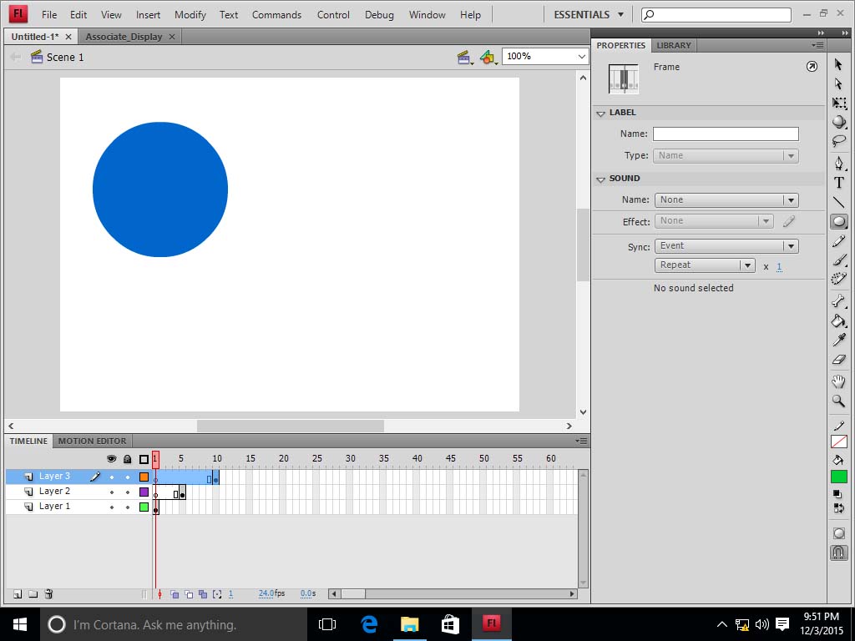Select the Bone tool
The height and width of the screenshot is (641, 855).
pos(838,300)
